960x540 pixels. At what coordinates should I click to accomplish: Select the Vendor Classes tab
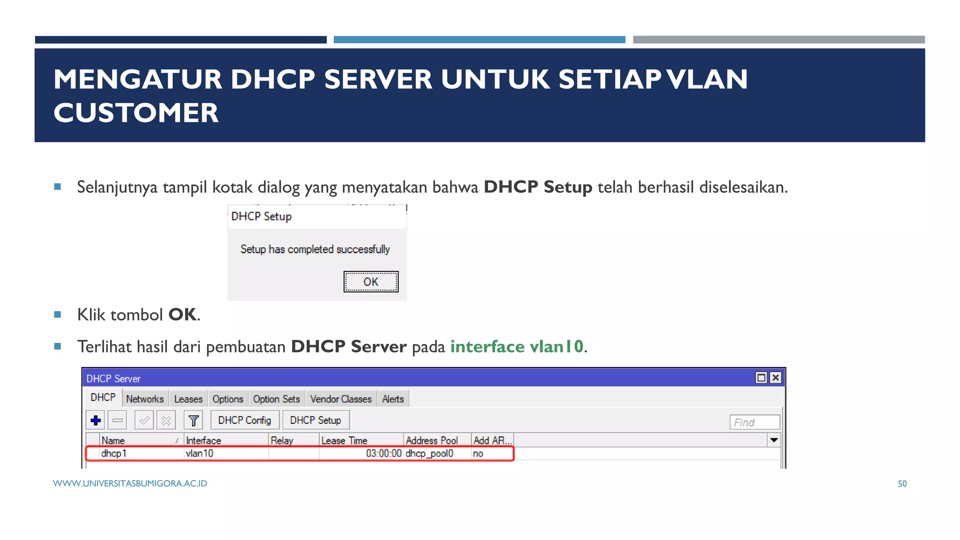341,399
